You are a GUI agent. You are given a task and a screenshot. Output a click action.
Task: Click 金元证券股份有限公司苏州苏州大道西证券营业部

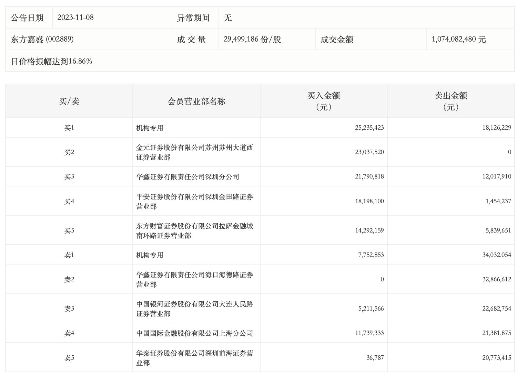[195, 152]
